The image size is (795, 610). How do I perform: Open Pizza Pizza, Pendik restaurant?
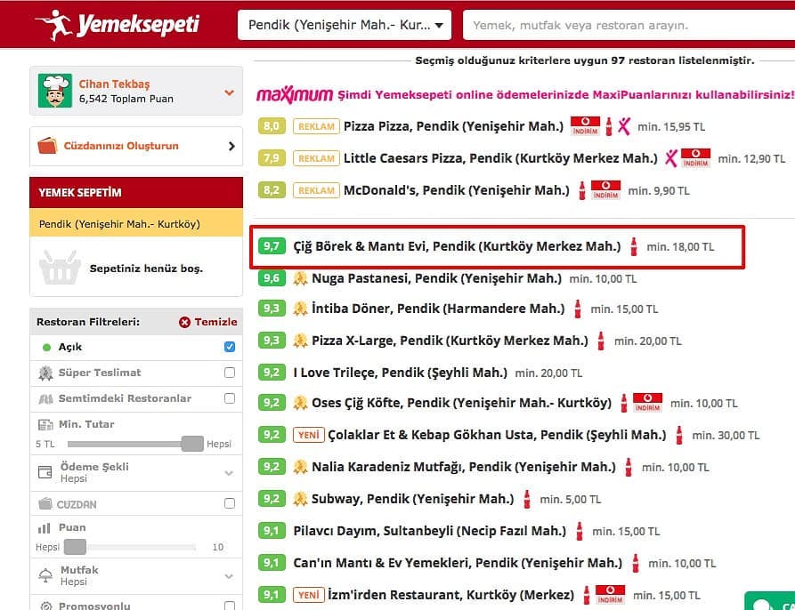coord(453,126)
